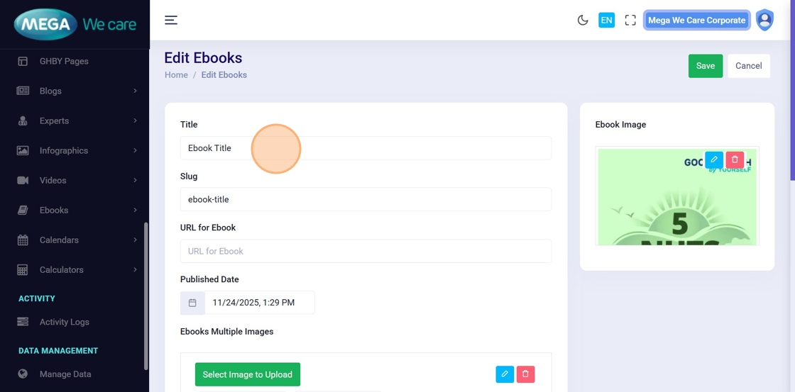Expand the Infographics submenu
Screen dimensions: 795x392
[x=77, y=150]
